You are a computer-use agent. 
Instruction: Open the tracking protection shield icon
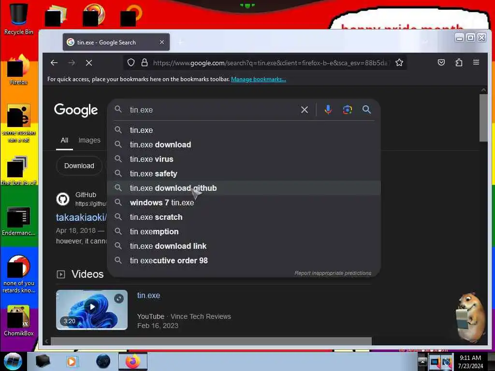coord(131,63)
